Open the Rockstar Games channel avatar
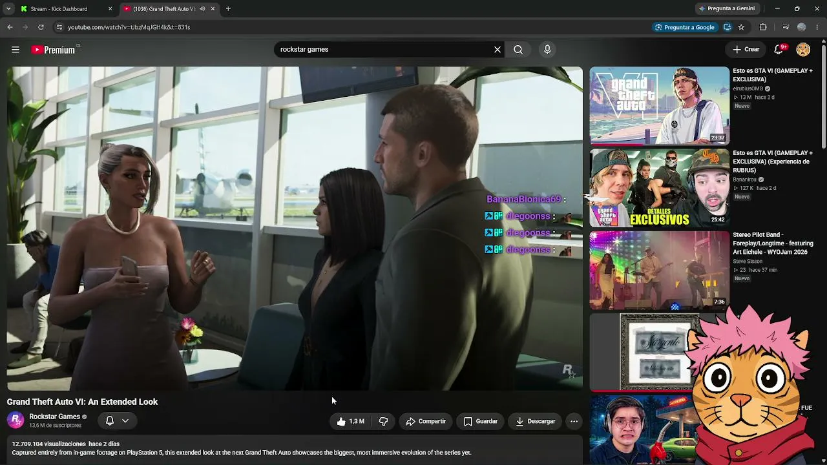The image size is (827, 465). click(16, 420)
